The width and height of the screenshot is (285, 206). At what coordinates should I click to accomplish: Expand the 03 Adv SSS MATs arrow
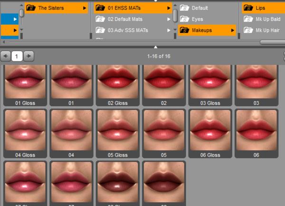point(169,30)
